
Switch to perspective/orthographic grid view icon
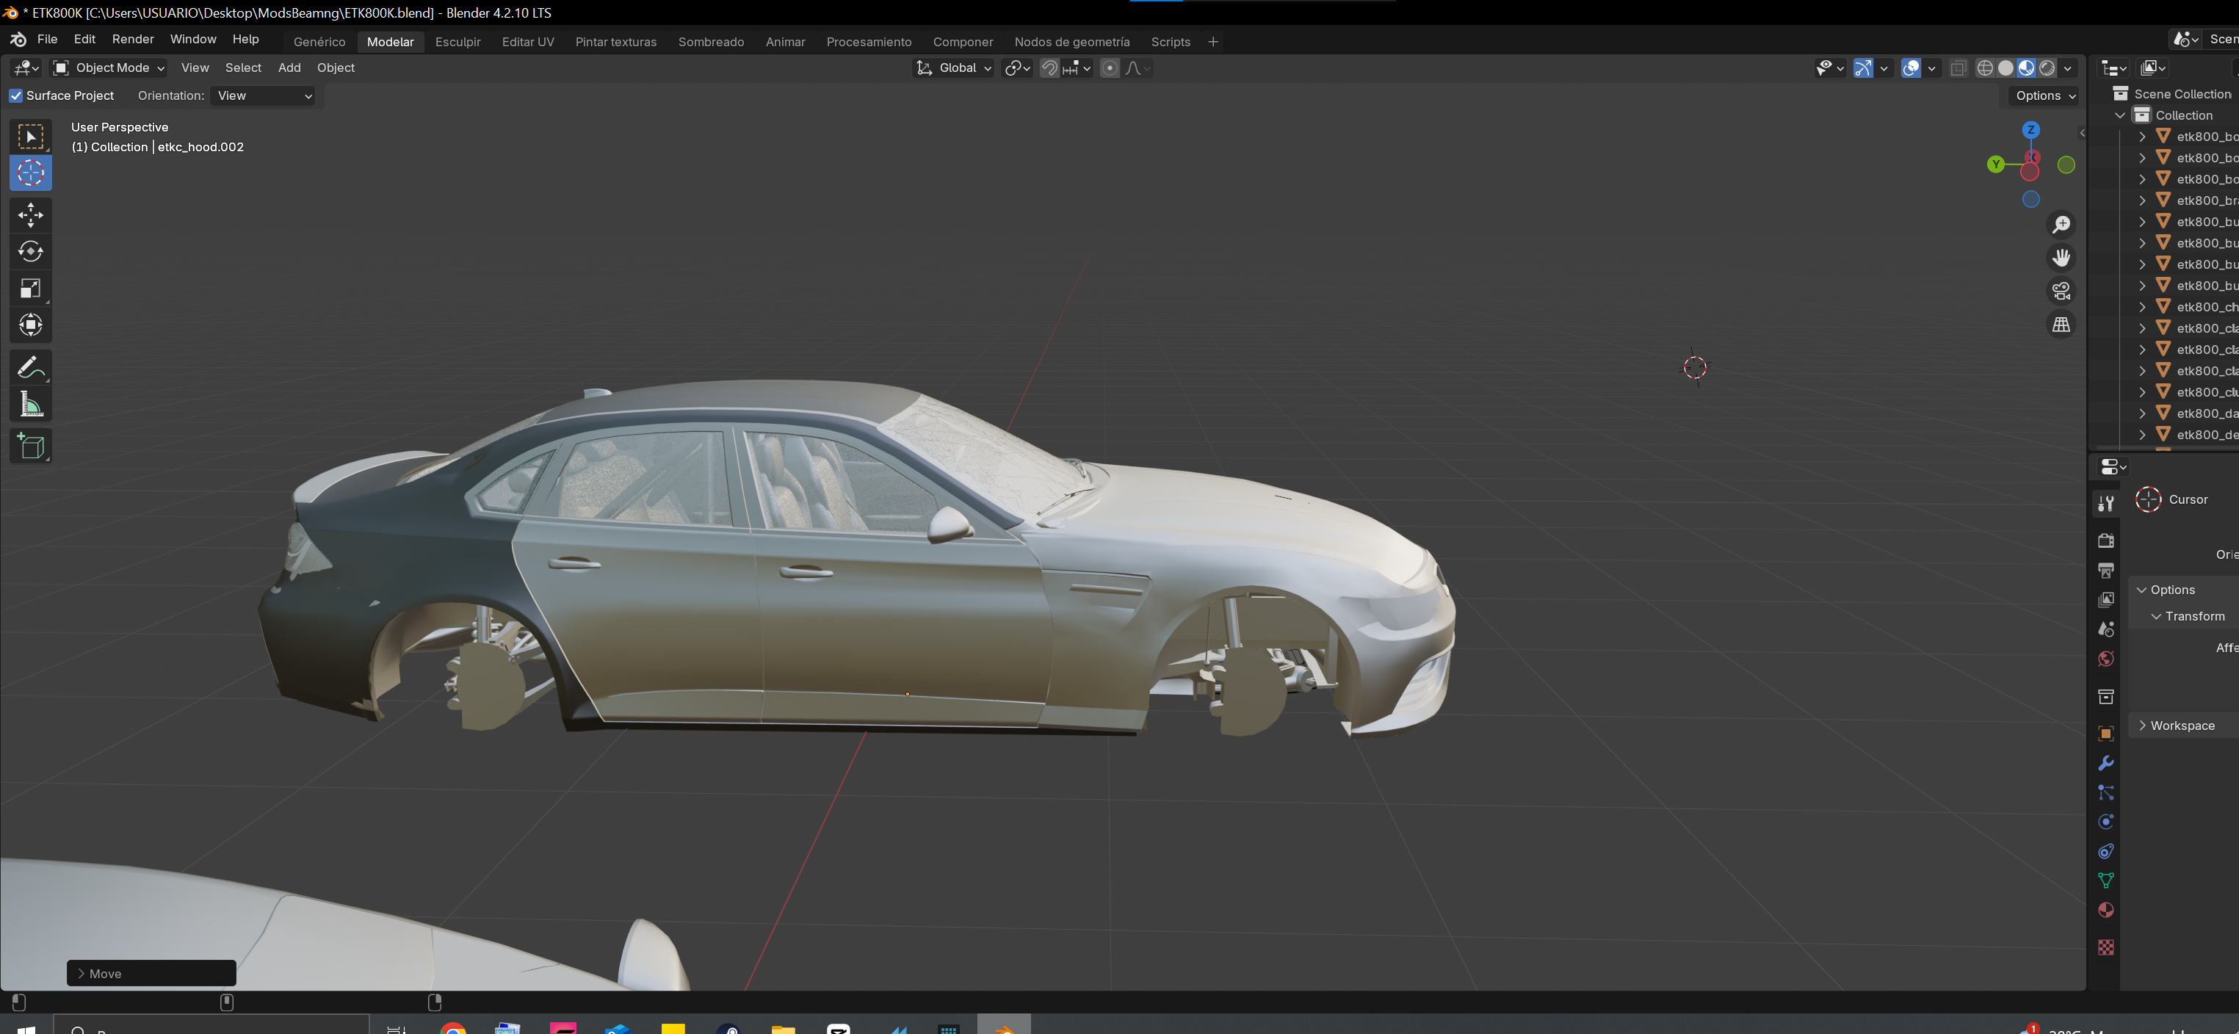click(x=2061, y=325)
